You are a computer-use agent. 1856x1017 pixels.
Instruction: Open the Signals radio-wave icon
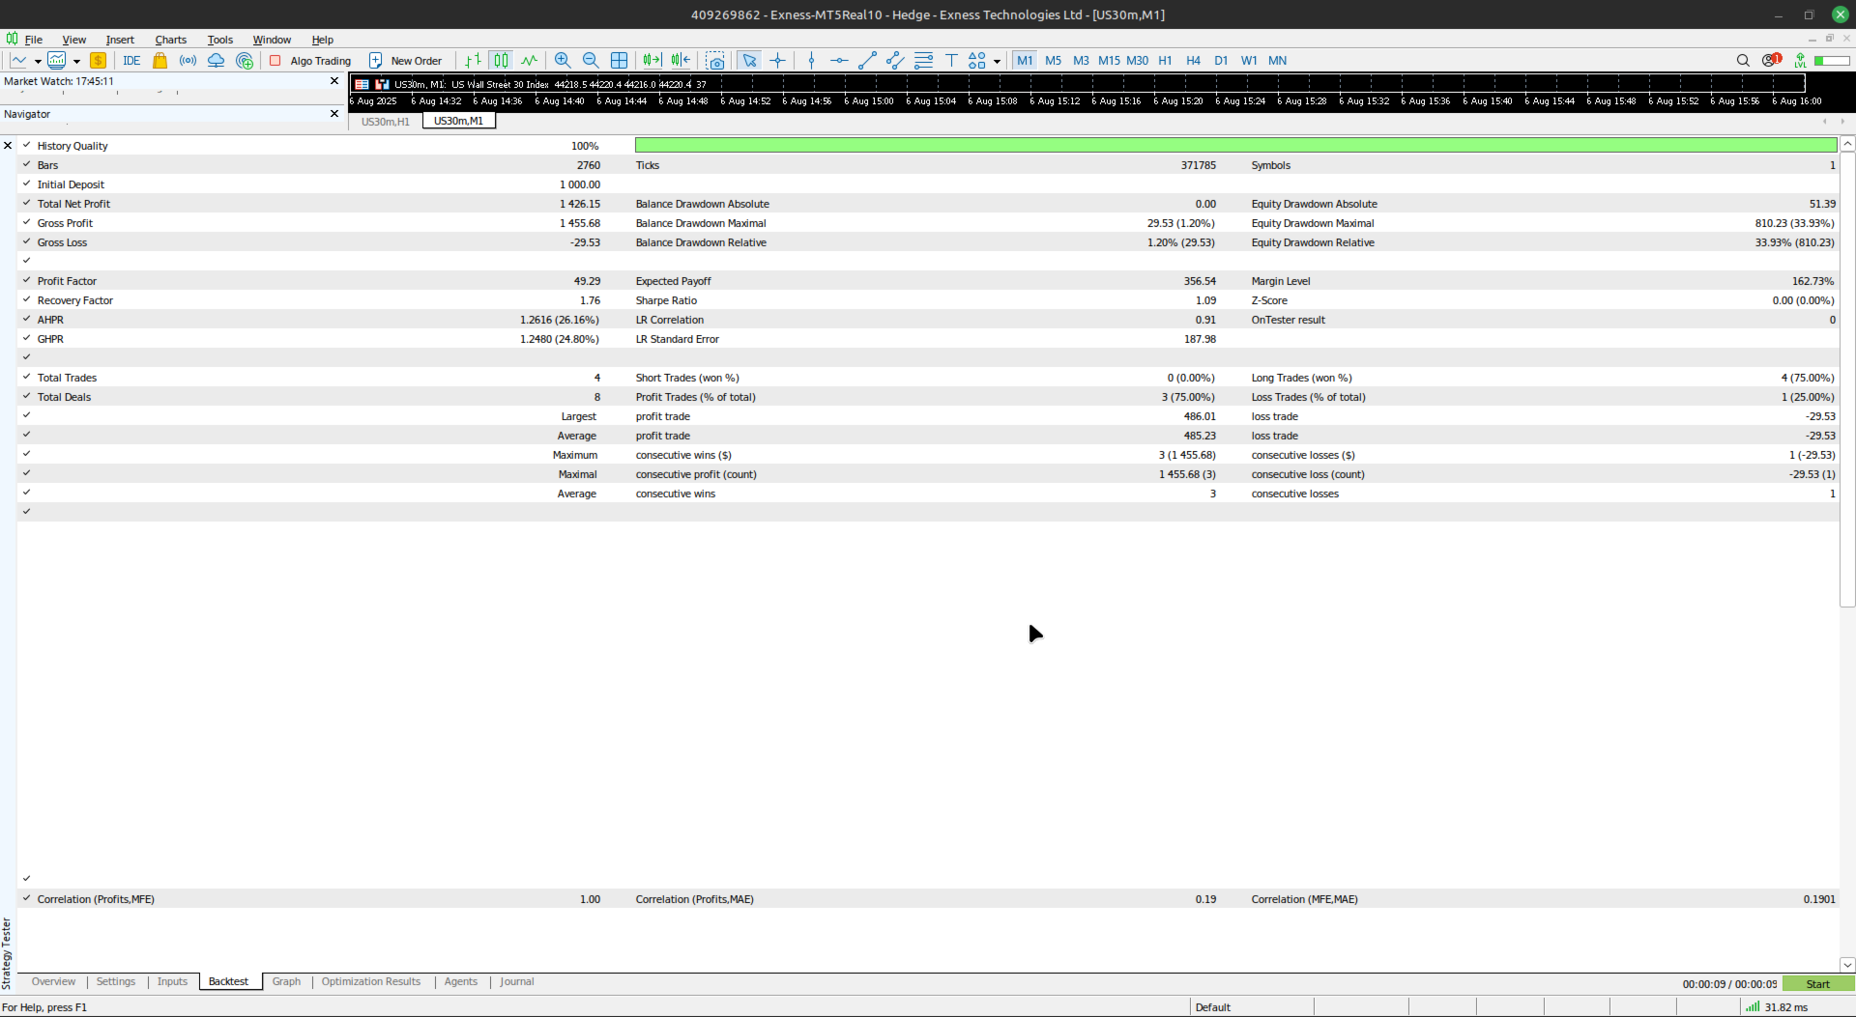(188, 60)
